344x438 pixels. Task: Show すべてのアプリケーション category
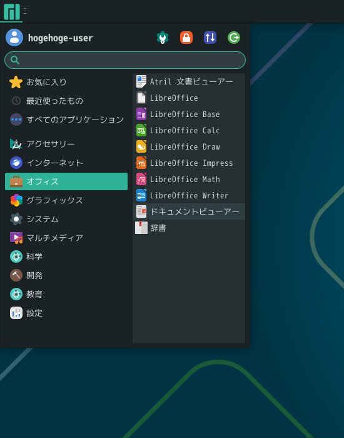coord(66,120)
